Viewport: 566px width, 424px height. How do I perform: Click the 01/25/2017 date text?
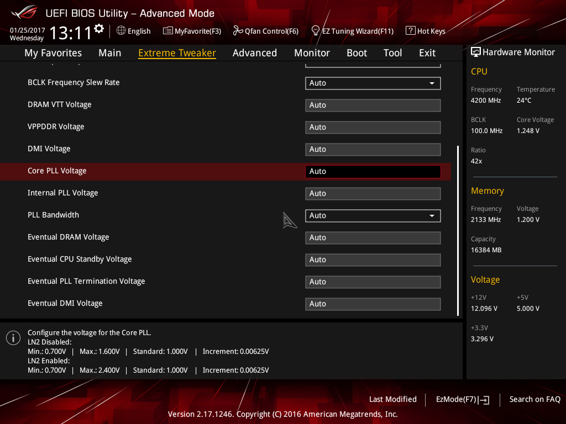pos(28,30)
